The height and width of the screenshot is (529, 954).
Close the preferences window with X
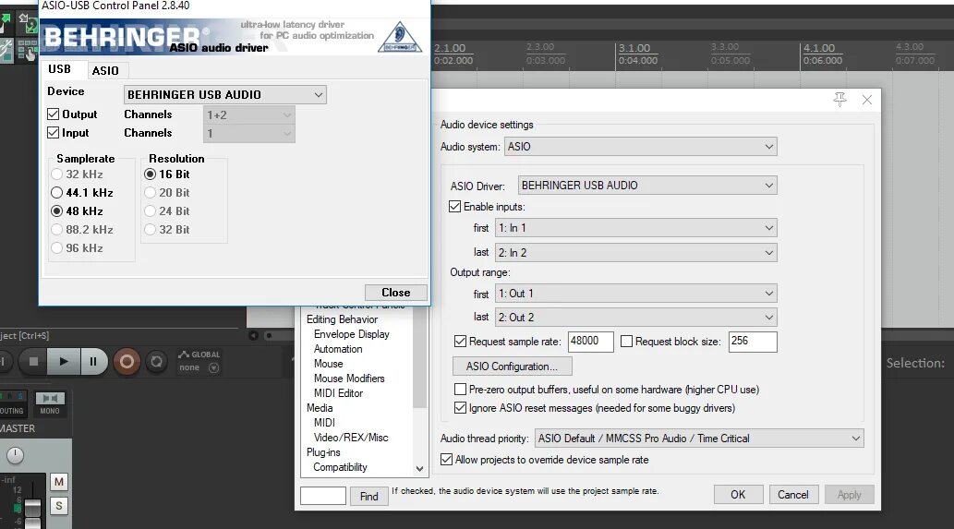(867, 100)
